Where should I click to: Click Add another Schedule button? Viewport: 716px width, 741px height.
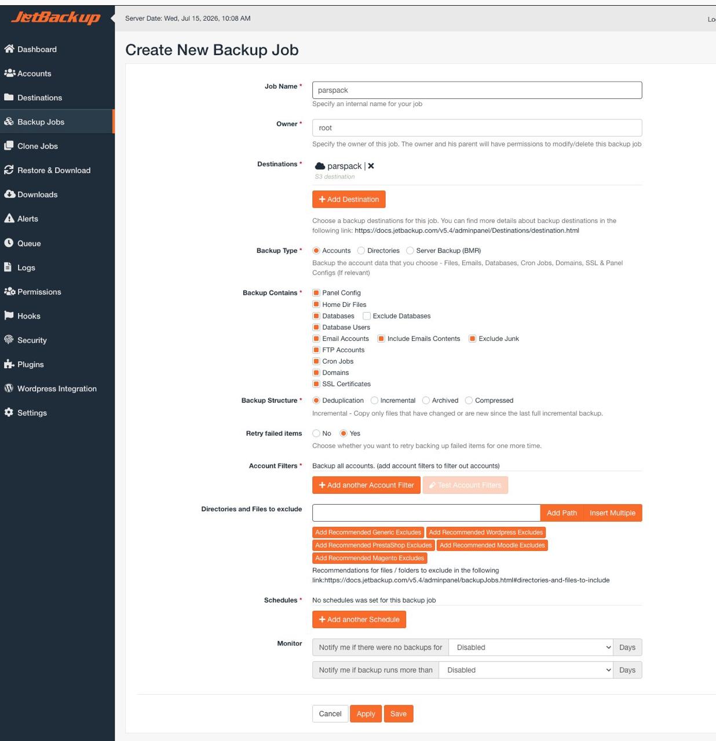tap(359, 619)
